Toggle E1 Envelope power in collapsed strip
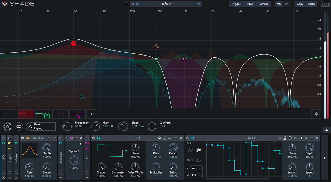This screenshot has height=182, width=331. tap(61, 138)
